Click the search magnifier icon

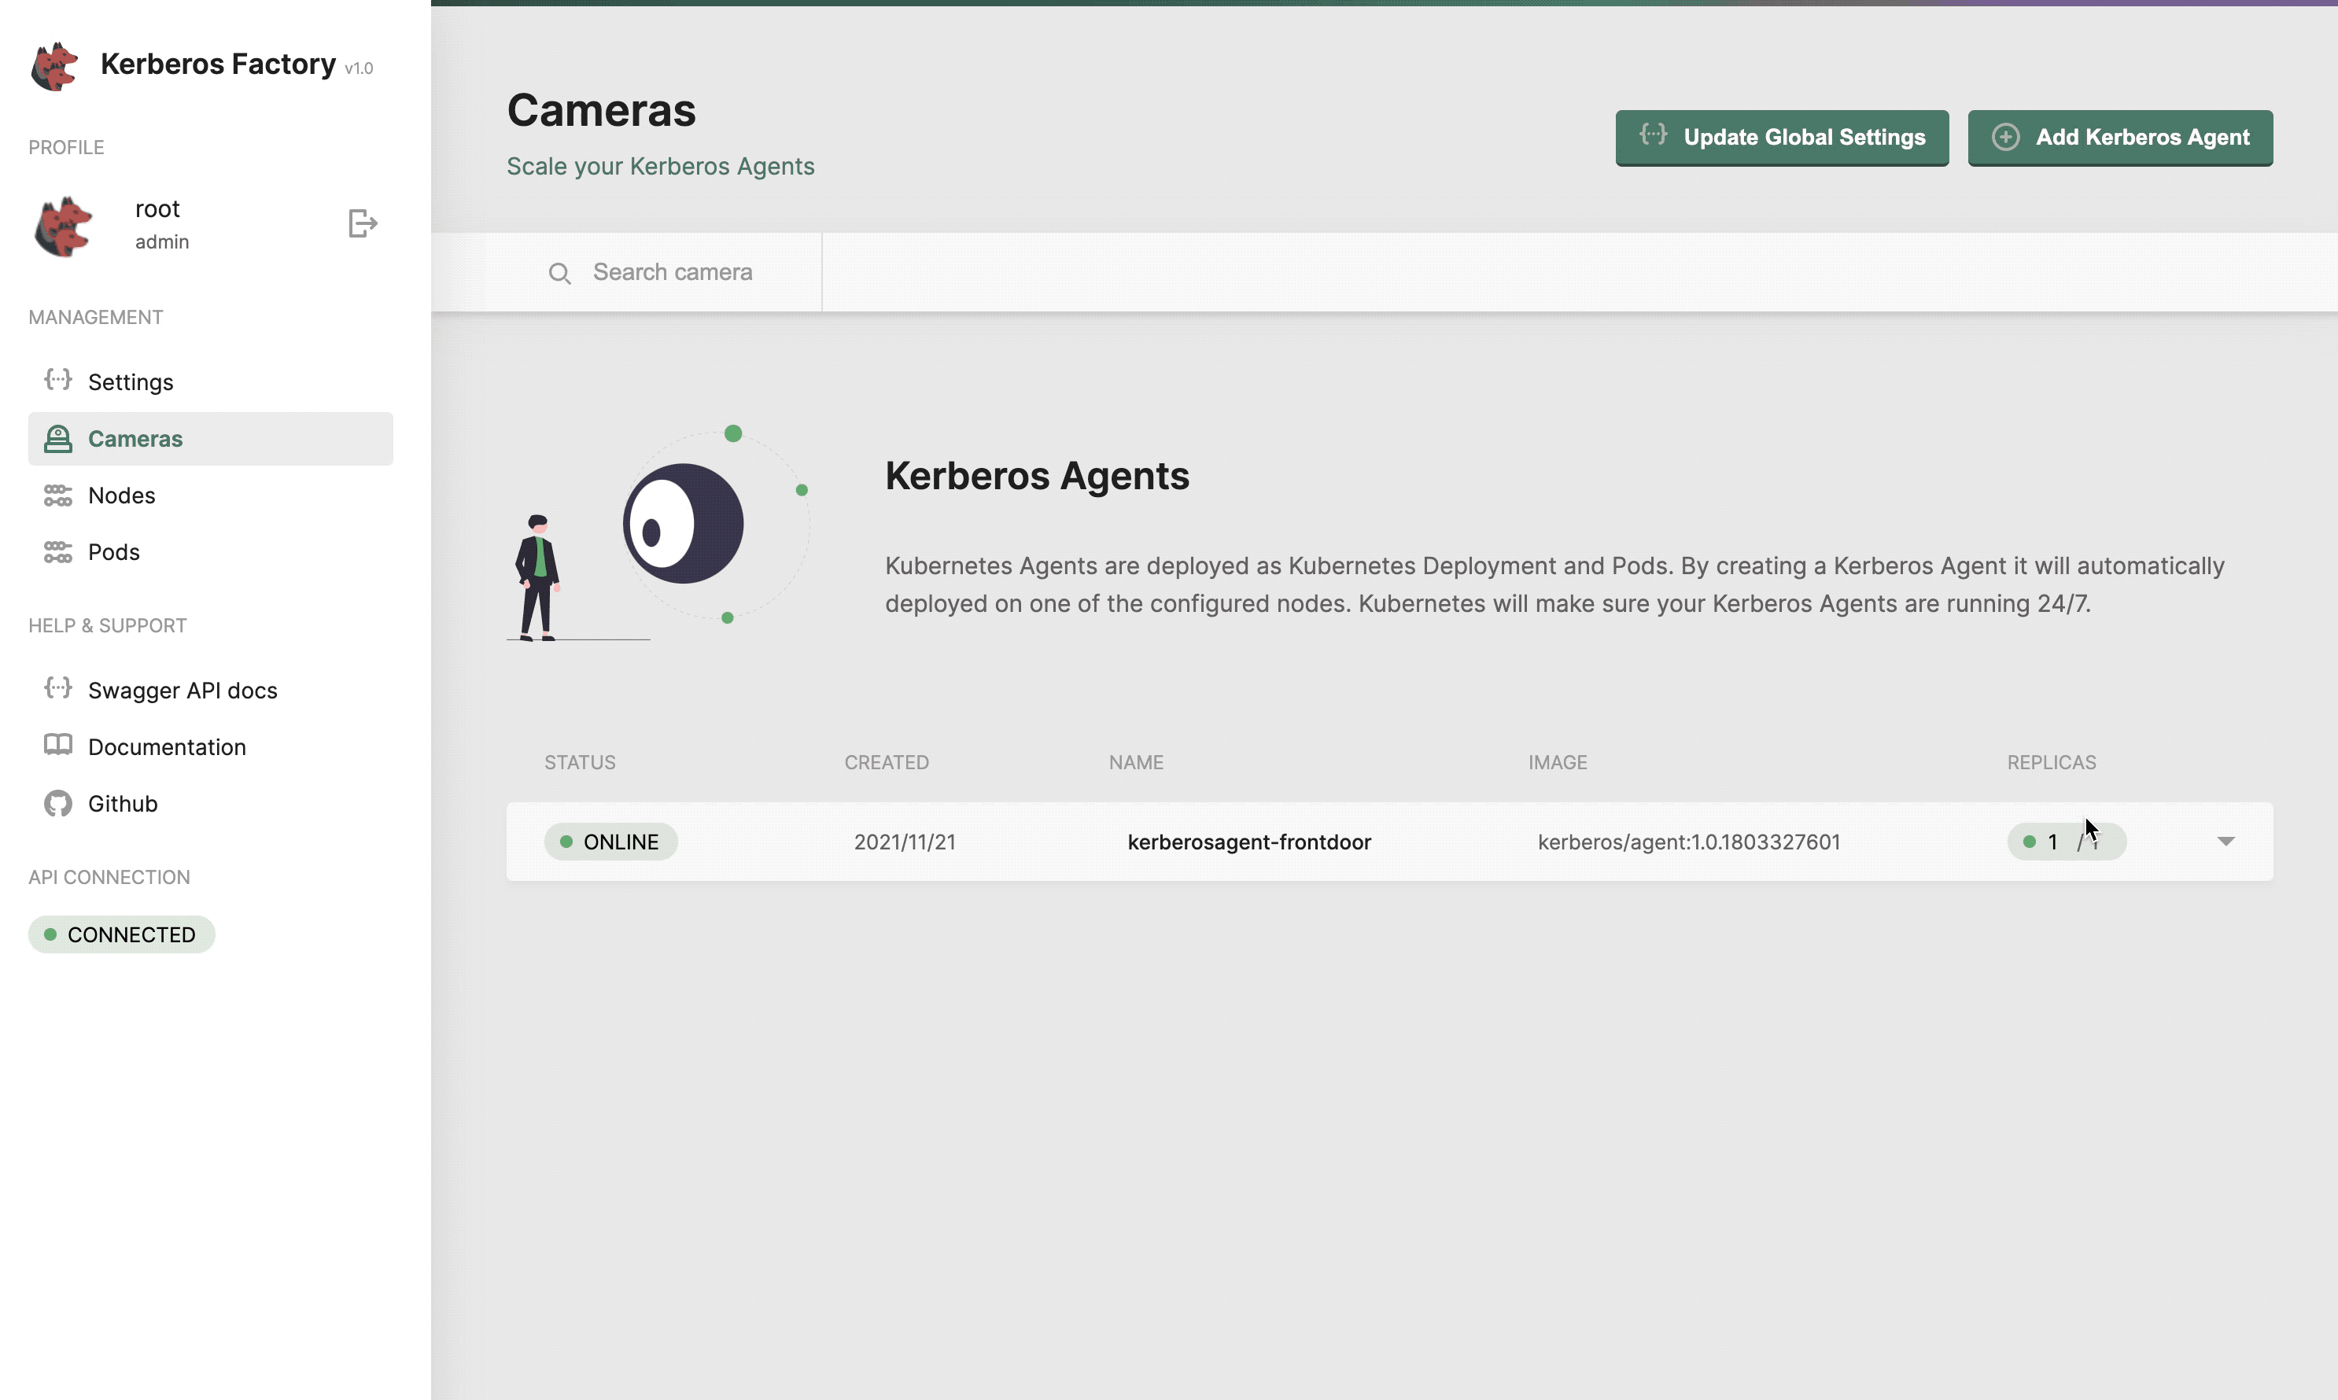[x=560, y=271]
